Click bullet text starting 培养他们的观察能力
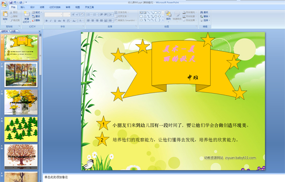Image resolution: width=285 pixels, height=182 pixels. point(175,140)
